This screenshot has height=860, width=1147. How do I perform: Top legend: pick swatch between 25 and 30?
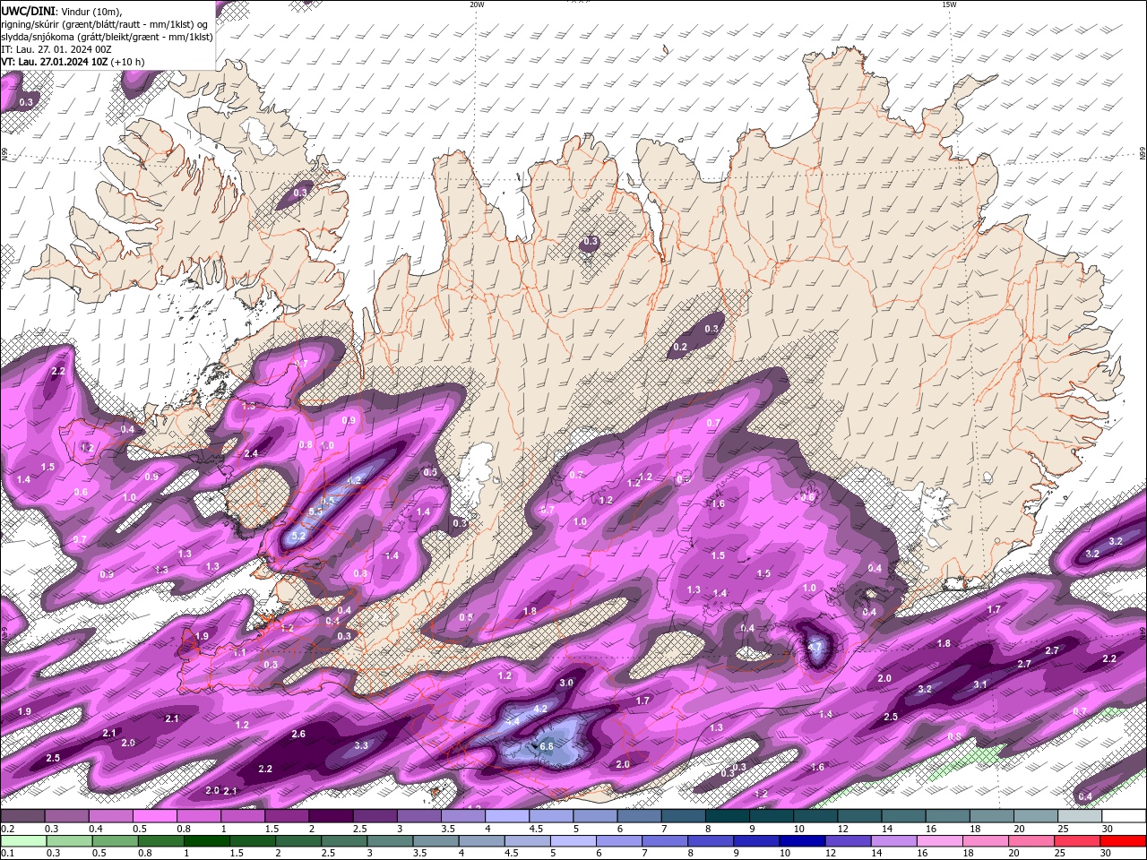1080,816
